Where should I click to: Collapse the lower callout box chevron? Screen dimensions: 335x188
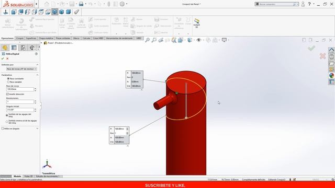click(128, 146)
